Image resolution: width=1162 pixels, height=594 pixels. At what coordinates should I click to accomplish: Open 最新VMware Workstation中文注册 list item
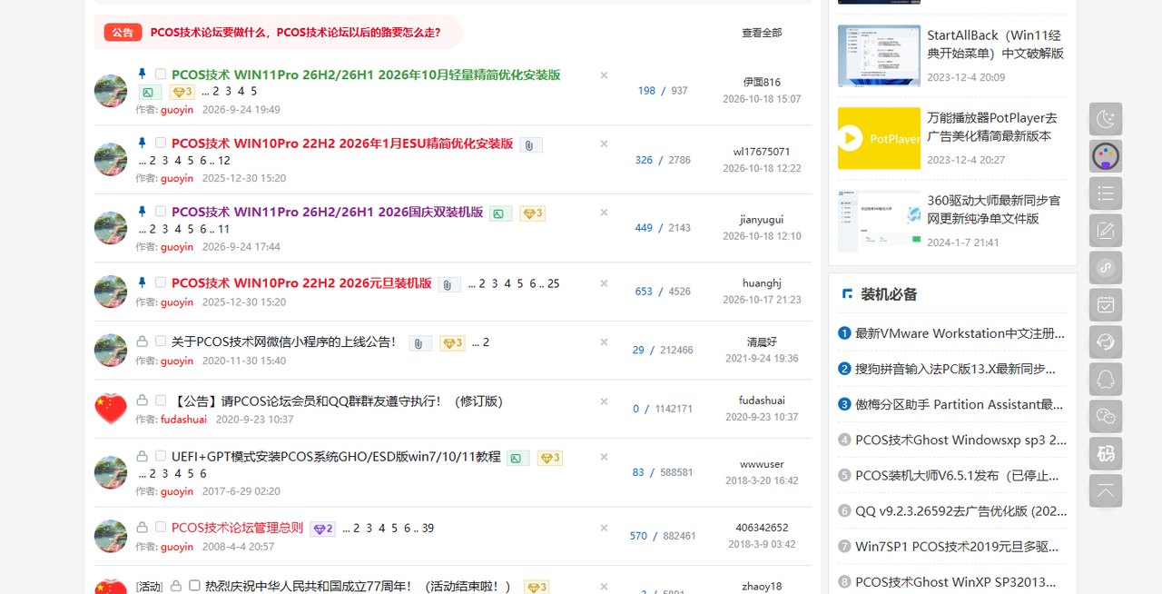pyautogui.click(x=960, y=333)
